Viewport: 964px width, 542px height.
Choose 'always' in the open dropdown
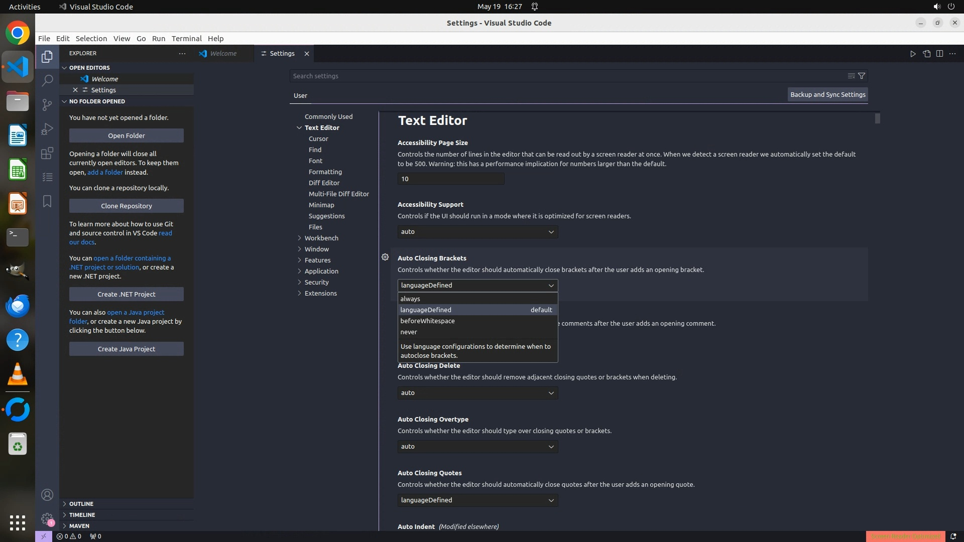coord(410,299)
